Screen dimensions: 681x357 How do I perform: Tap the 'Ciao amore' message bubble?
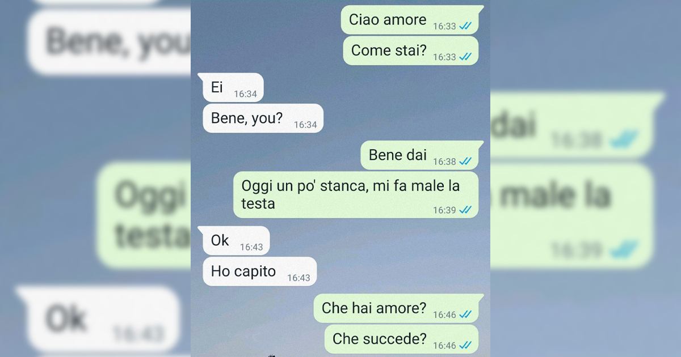(x=411, y=20)
